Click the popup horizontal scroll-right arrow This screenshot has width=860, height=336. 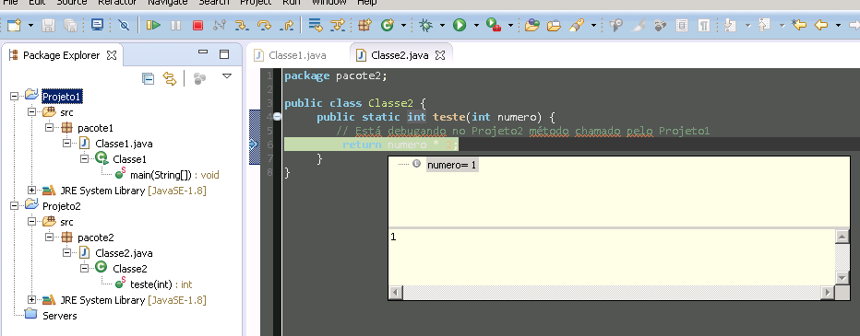(x=827, y=294)
